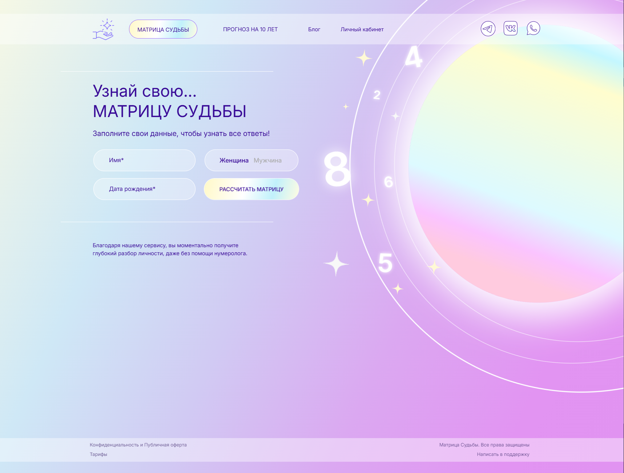Open the Тарифы footer link
The width and height of the screenshot is (624, 473).
[98, 454]
